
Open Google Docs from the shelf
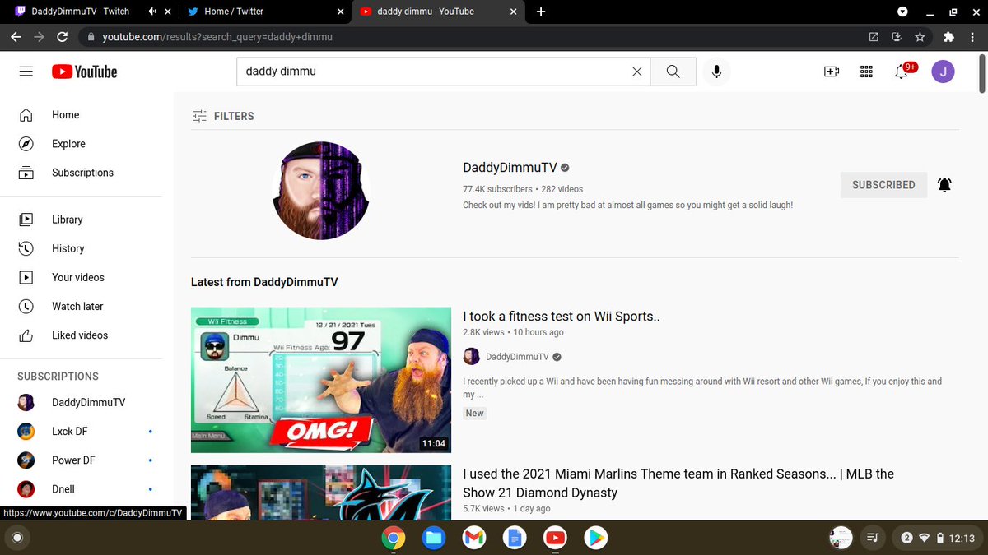(x=514, y=538)
